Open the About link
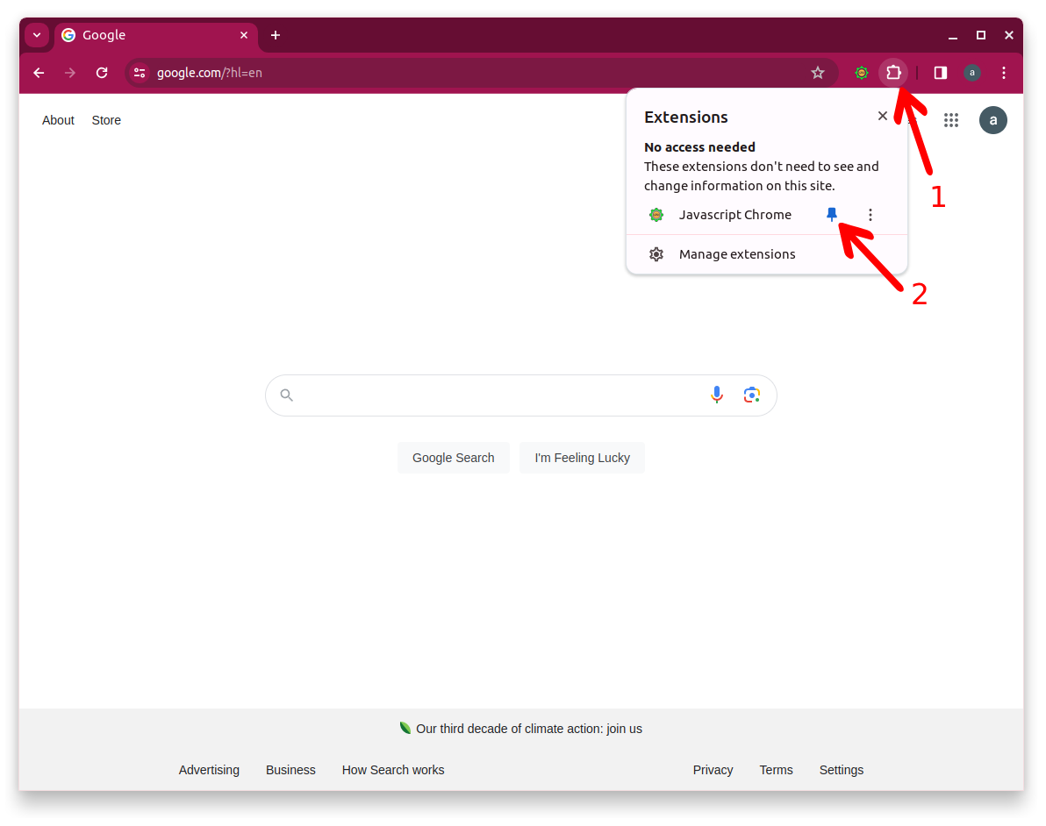The height and width of the screenshot is (826, 1046). coord(58,120)
